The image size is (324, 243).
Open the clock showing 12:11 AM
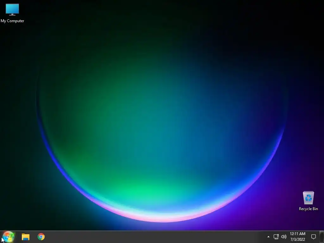pyautogui.click(x=297, y=237)
